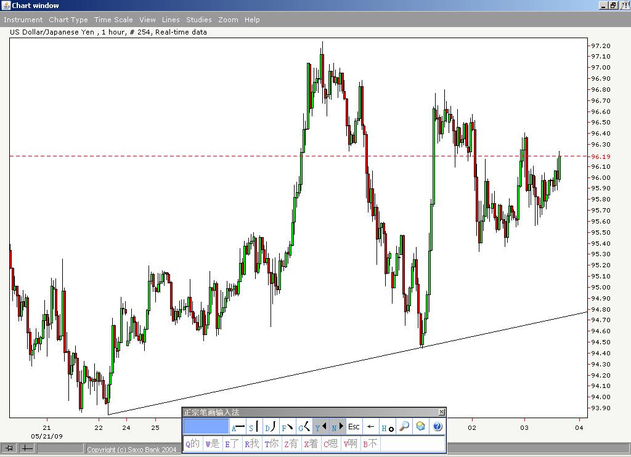631x457 pixels.
Task: Choose candidate V 啊
Action: click(351, 443)
